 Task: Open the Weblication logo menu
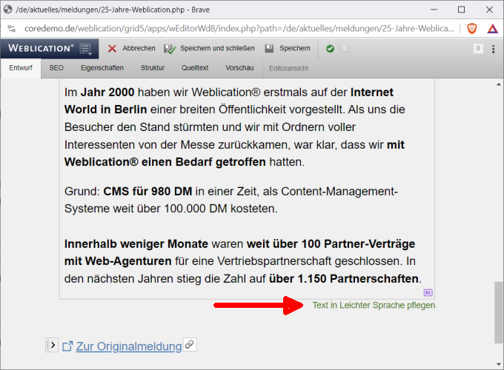50,48
